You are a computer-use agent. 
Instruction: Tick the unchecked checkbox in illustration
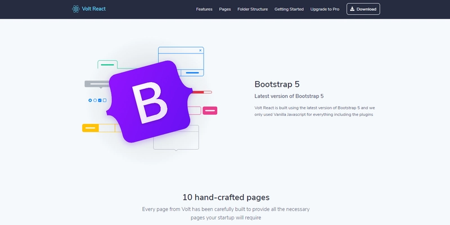tap(105, 101)
